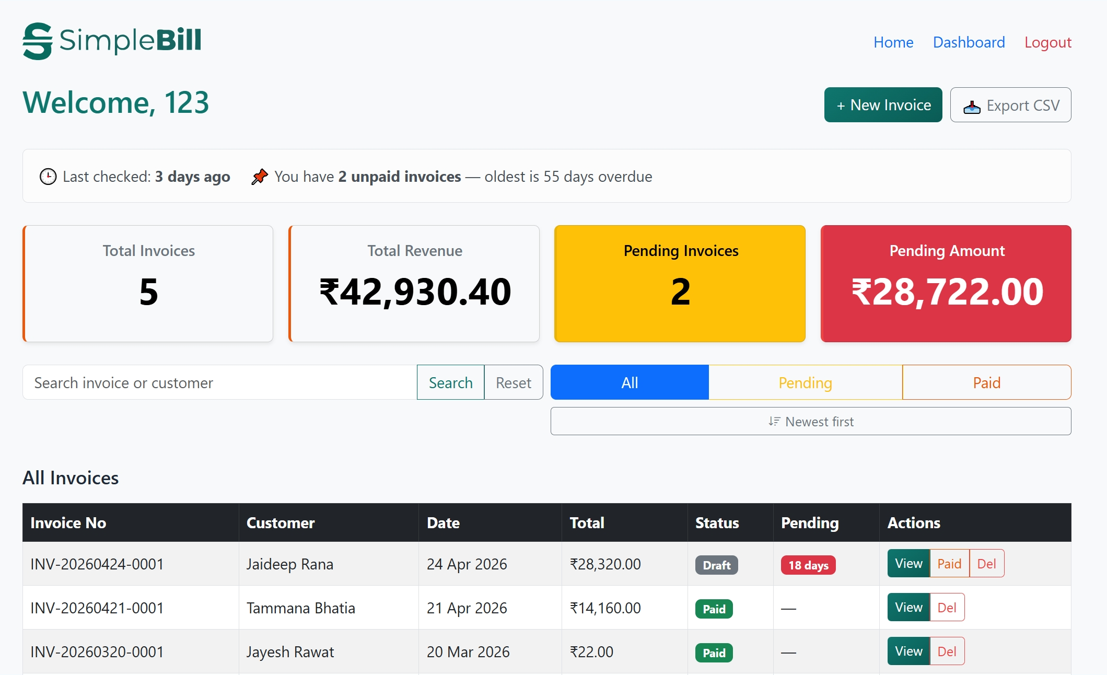Viewport: 1107px width, 675px height.
Task: Go to the Home nav link
Action: [x=893, y=42]
